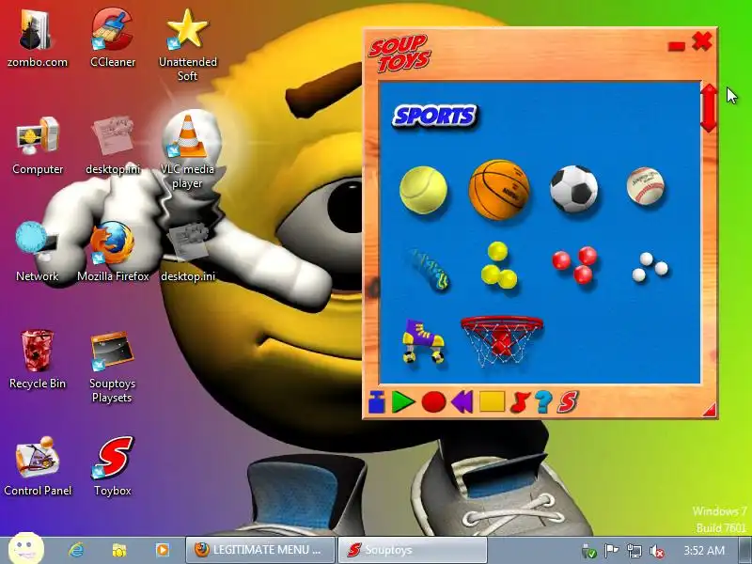
Task: Click the safely remove hardware tray icon
Action: [588, 551]
